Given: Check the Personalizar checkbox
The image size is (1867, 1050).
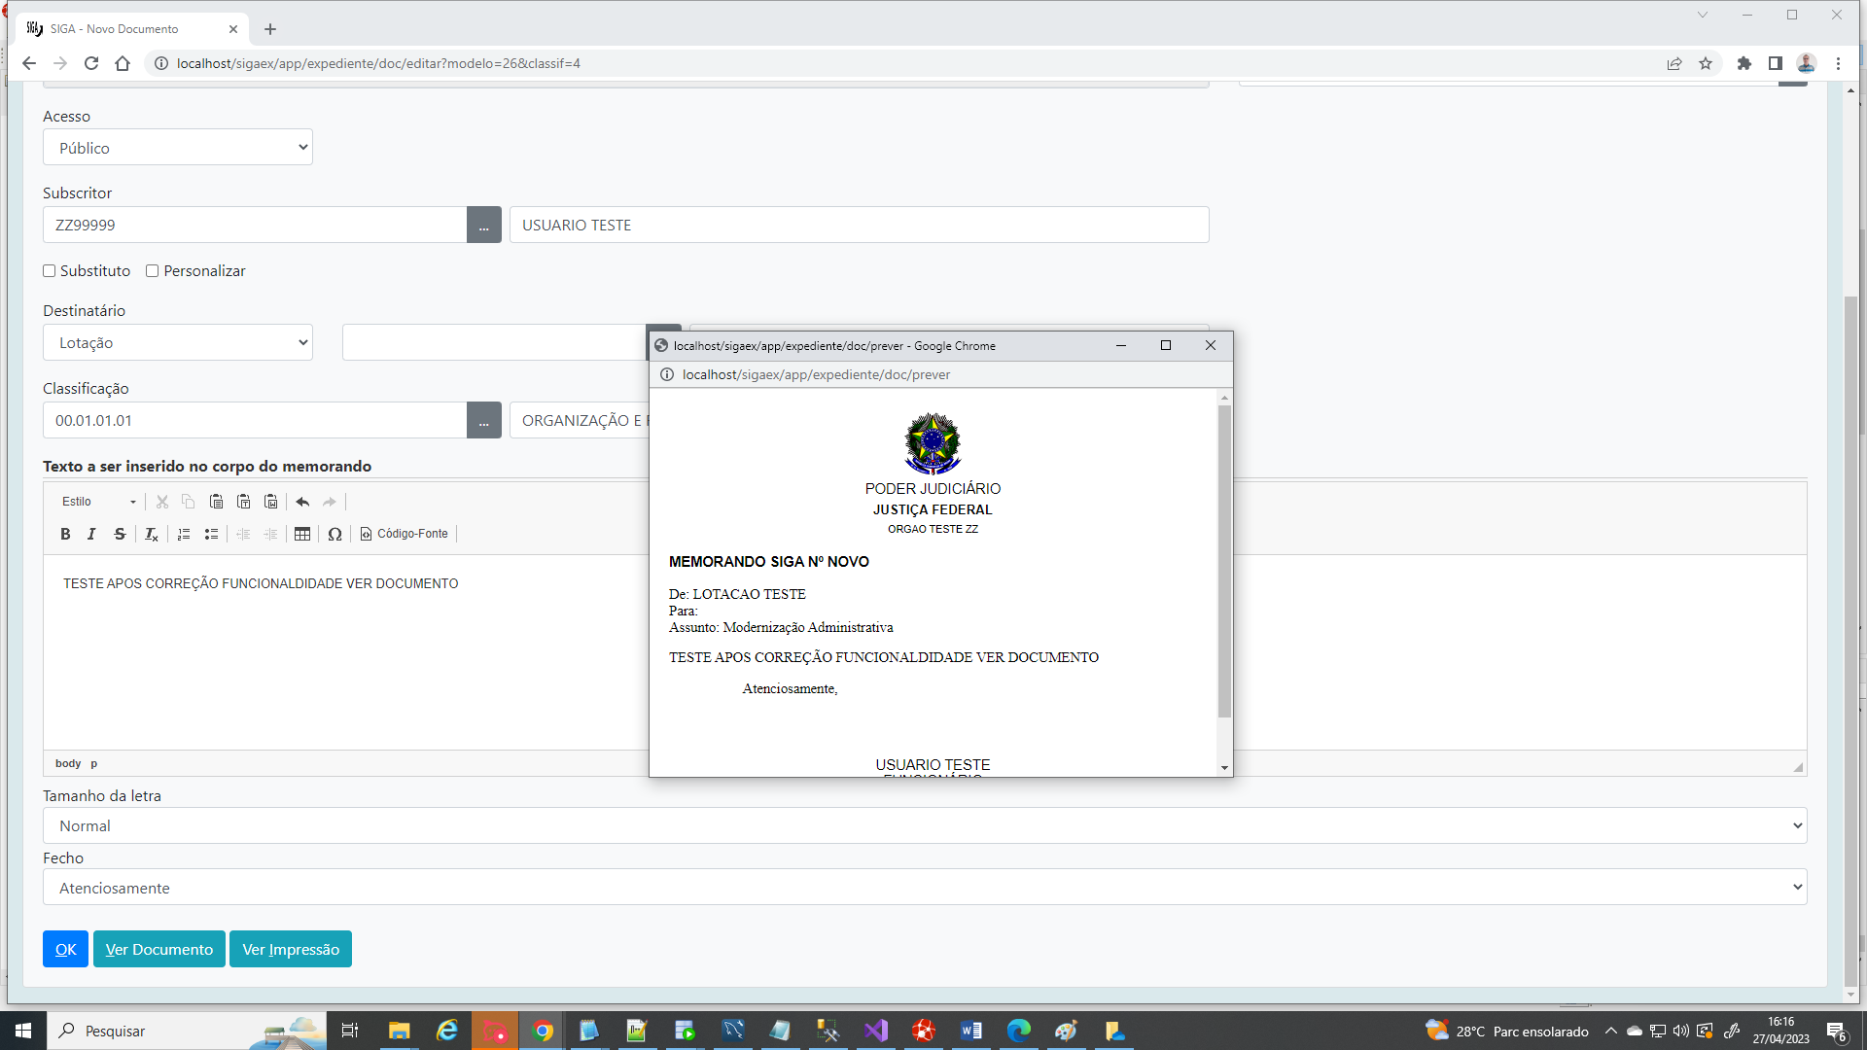Looking at the screenshot, I should coord(153,271).
